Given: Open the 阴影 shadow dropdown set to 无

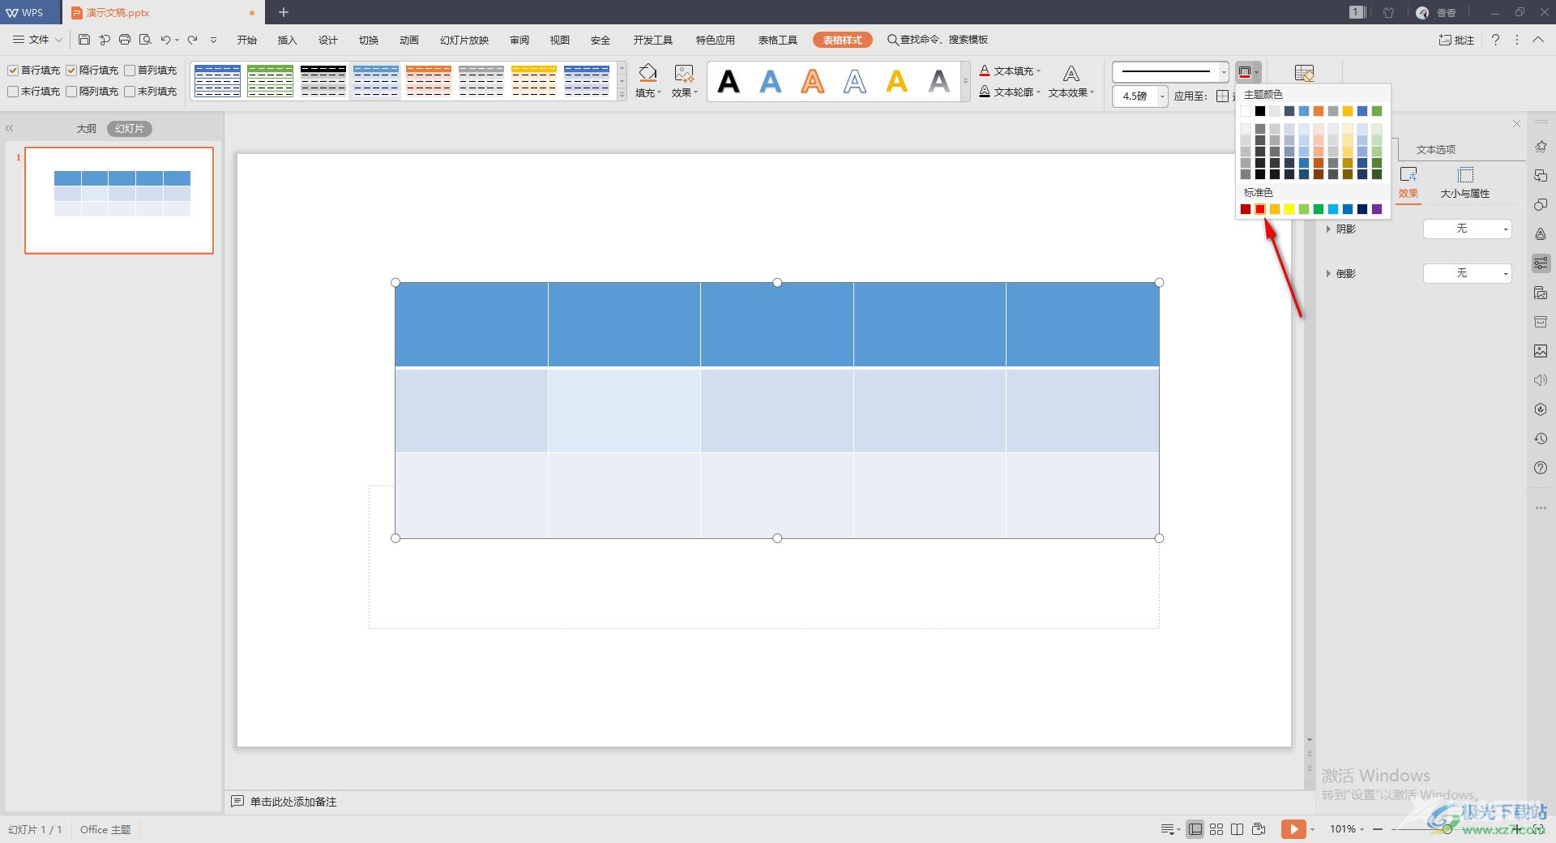Looking at the screenshot, I should pos(1468,229).
